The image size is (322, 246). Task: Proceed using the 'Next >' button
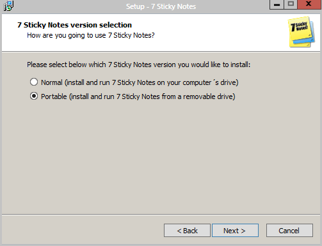pyautogui.click(x=235, y=231)
